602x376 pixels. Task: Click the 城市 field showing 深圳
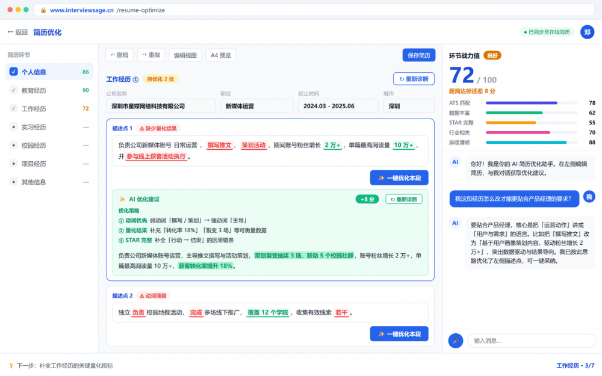pos(409,106)
